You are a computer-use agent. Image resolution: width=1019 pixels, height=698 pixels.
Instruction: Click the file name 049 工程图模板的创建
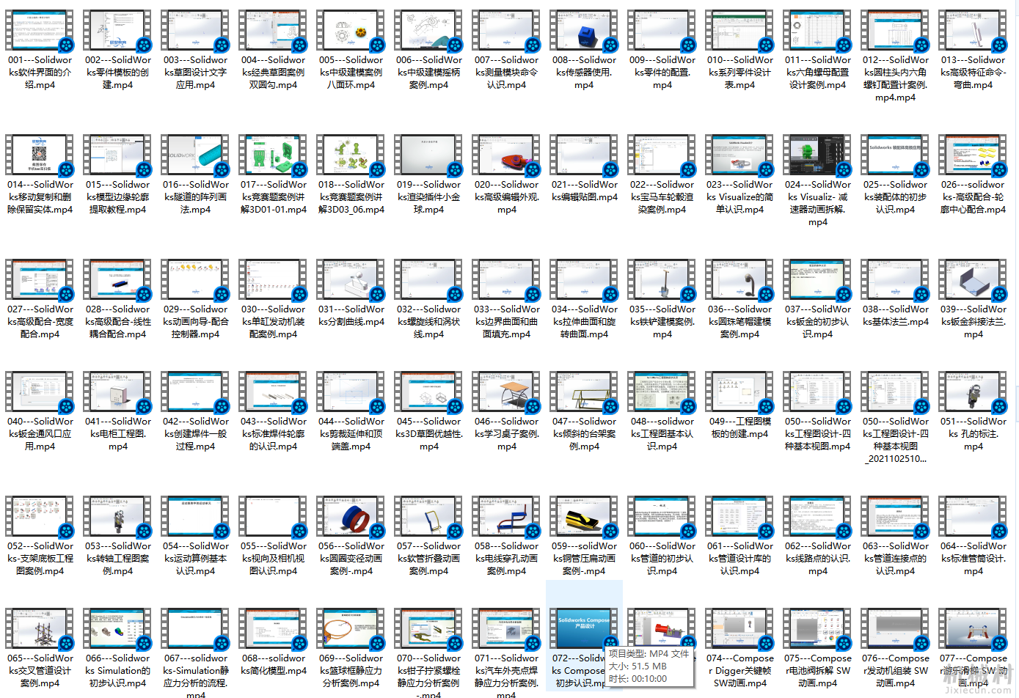pyautogui.click(x=739, y=427)
